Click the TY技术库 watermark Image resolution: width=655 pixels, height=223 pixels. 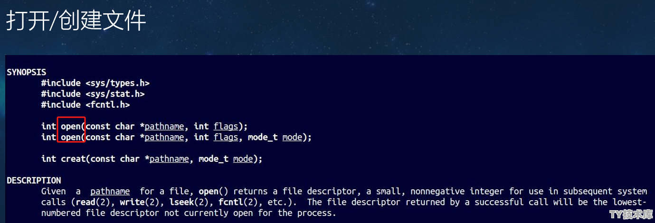631,215
